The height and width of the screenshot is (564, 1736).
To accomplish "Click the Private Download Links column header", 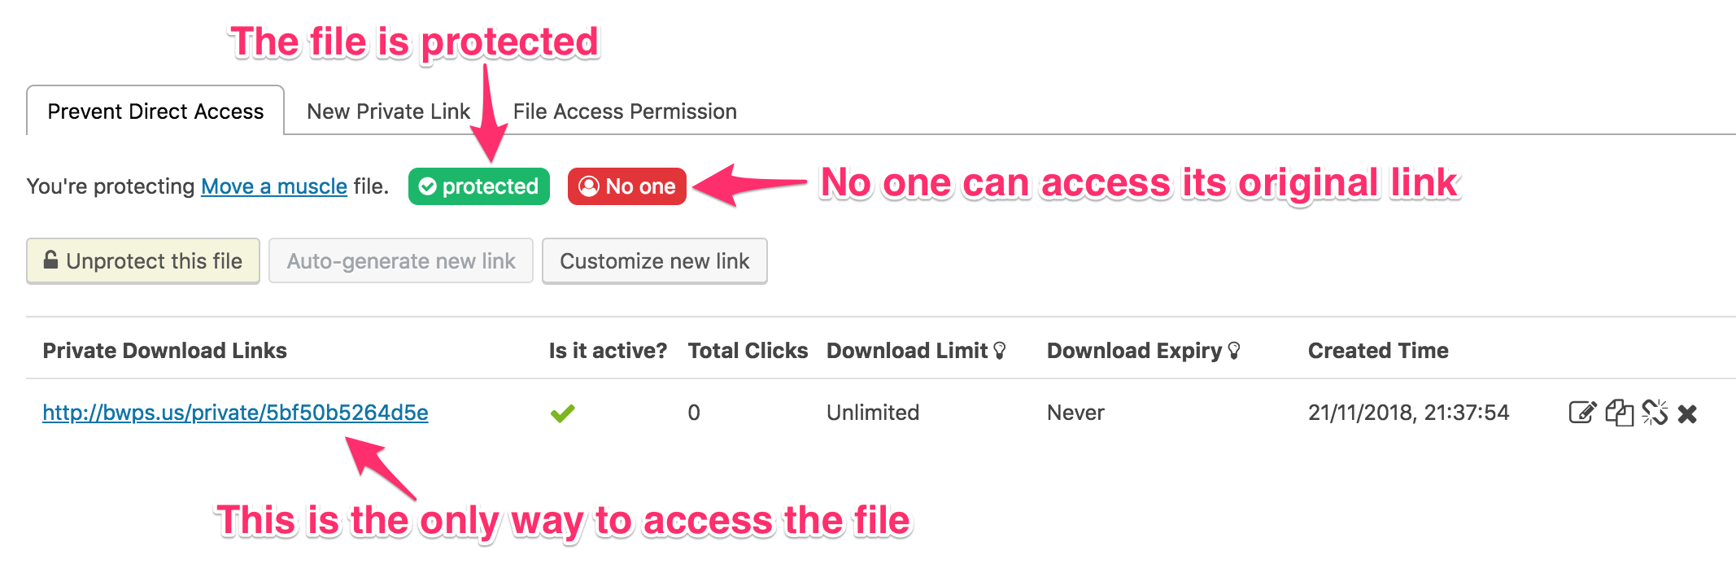I will [x=165, y=351].
